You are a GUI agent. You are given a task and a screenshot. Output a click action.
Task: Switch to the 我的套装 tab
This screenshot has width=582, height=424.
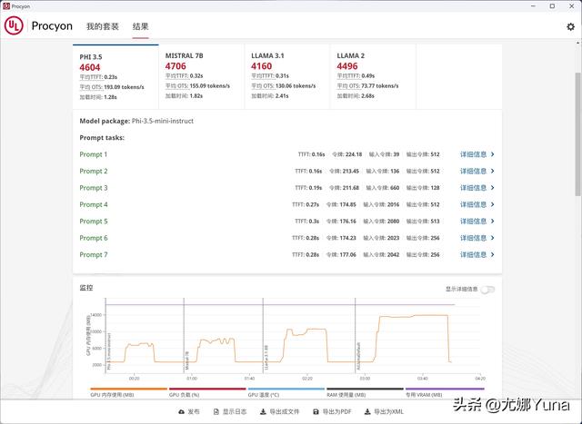103,26
